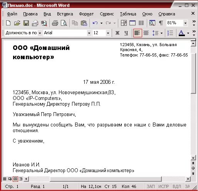Apply font color with A icon

point(181,33)
